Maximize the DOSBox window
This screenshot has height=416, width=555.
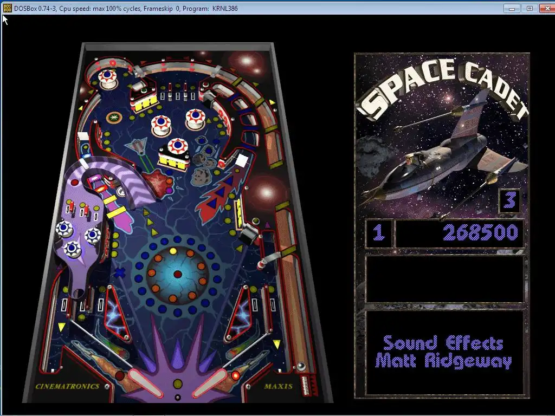point(530,9)
